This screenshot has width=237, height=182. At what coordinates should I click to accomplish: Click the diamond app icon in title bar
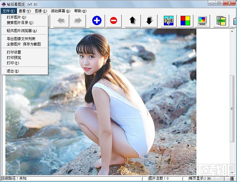pyautogui.click(x=4, y=4)
